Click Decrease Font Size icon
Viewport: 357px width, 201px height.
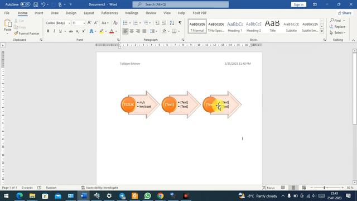point(96,23)
